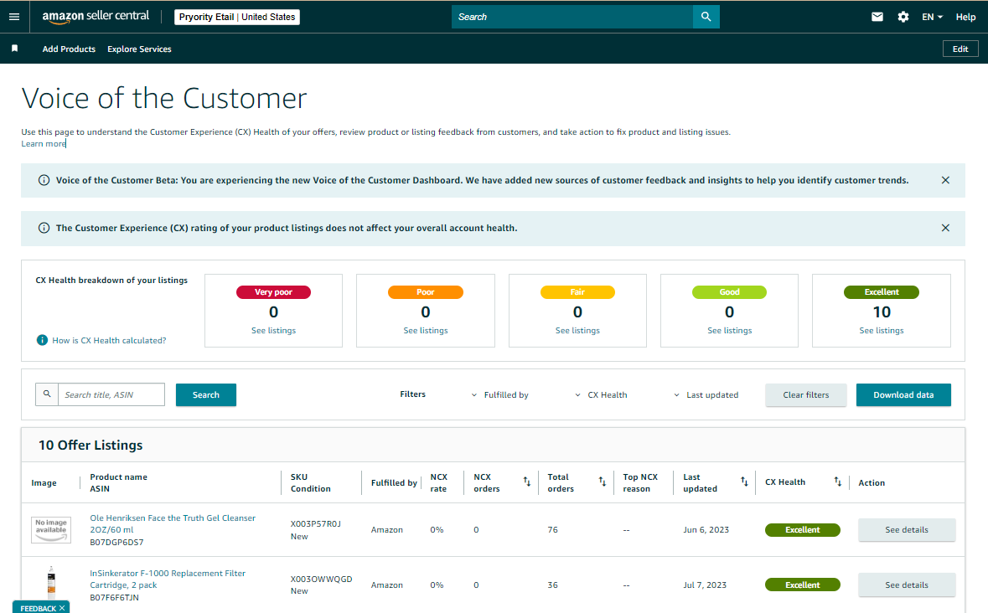Click the Jun 6, 2023 date cell
This screenshot has height=613, width=988.
point(706,530)
